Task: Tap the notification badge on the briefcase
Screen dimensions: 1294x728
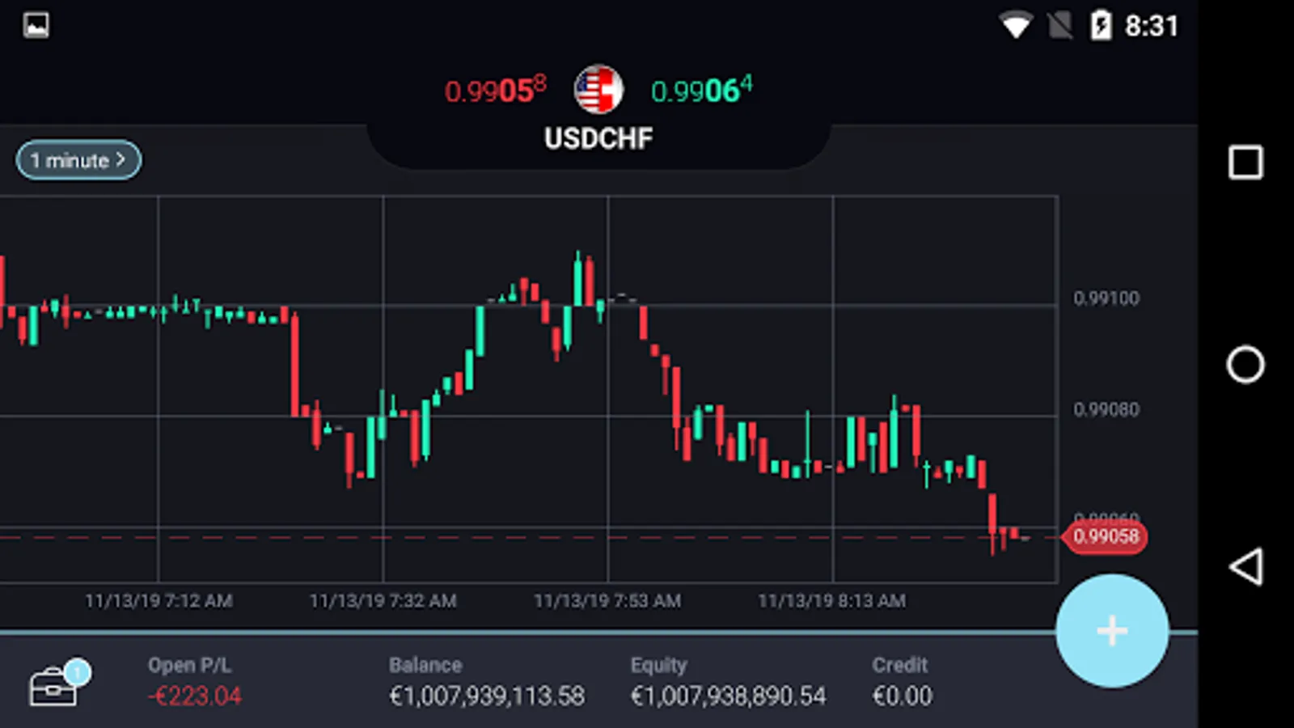Action: point(78,671)
